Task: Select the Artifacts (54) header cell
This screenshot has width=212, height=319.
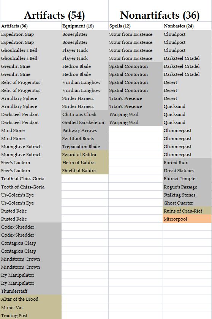Action: pos(54,15)
